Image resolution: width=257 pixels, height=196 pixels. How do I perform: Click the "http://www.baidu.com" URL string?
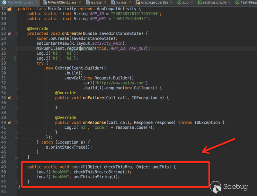point(120,83)
